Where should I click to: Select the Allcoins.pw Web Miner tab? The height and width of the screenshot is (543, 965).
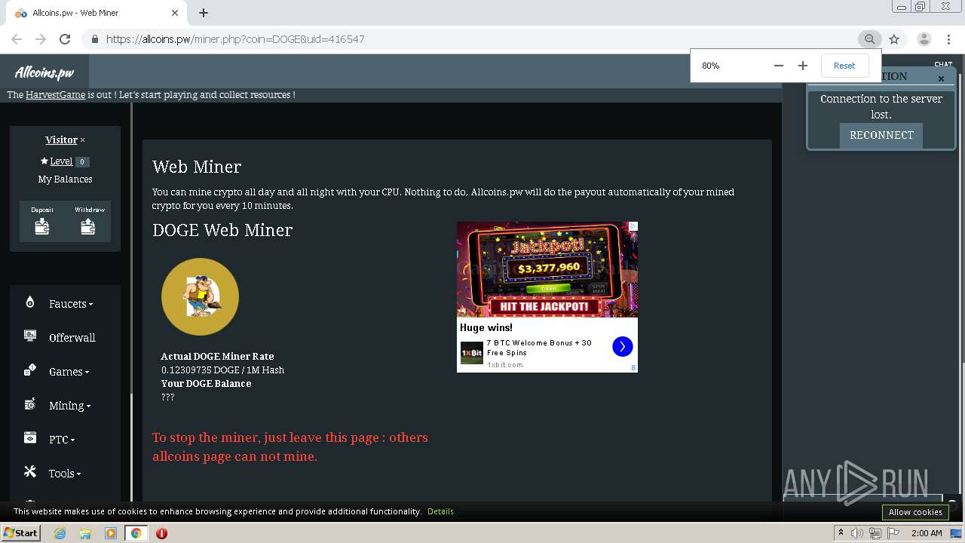pyautogui.click(x=98, y=13)
